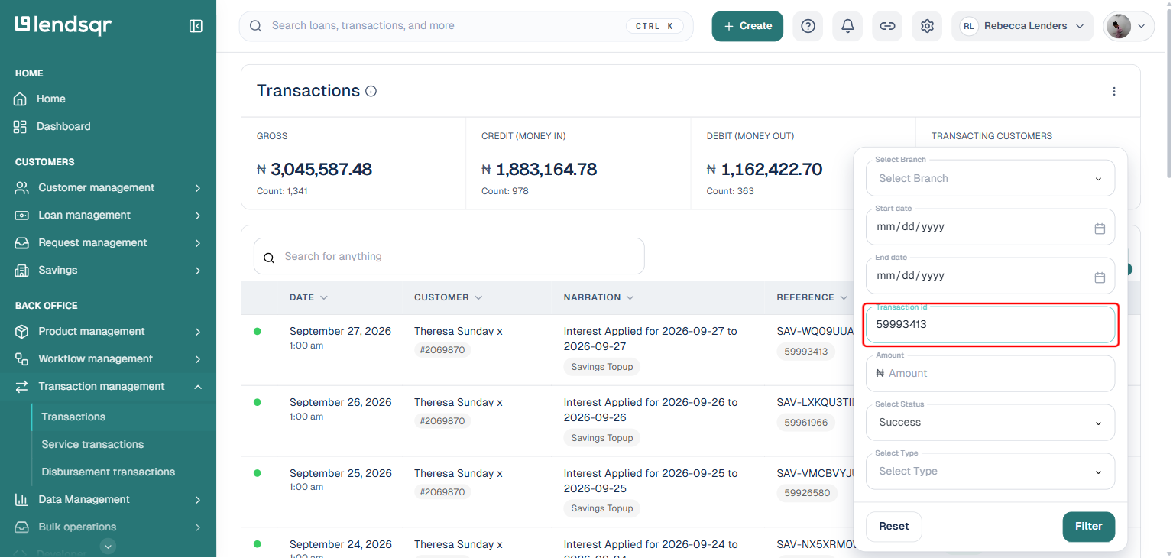Viewport: 1173px width, 558px height.
Task: Focus the End date field
Action: 990,276
